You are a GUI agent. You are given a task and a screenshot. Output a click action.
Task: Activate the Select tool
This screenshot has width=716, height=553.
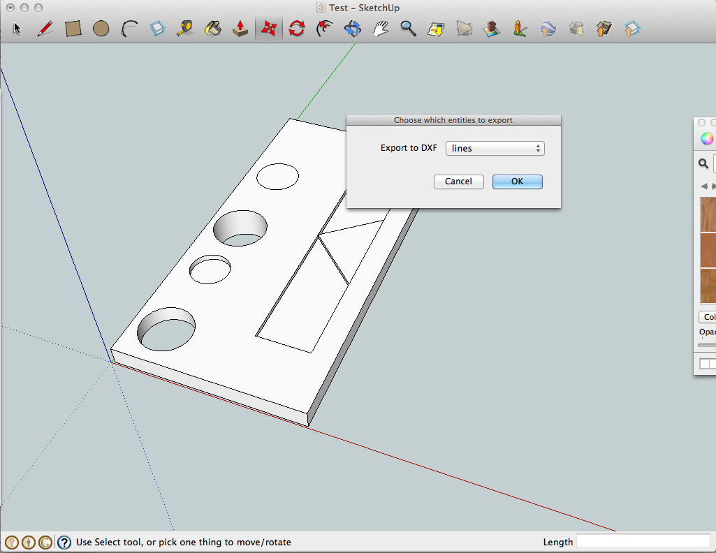pyautogui.click(x=16, y=29)
